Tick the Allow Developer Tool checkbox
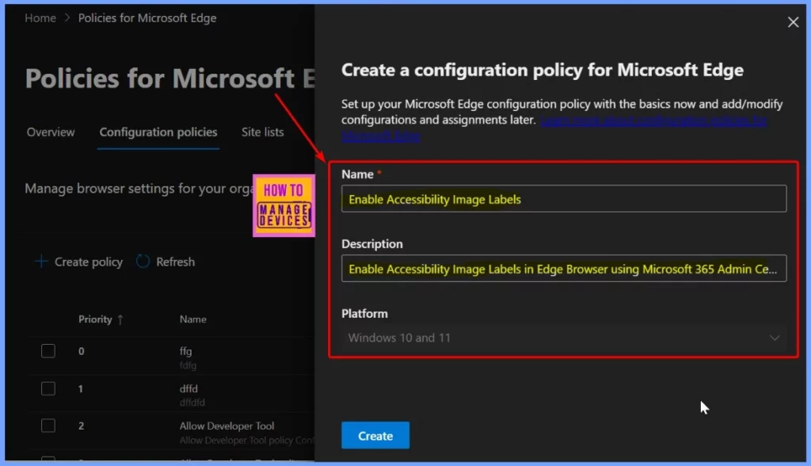 pyautogui.click(x=48, y=426)
